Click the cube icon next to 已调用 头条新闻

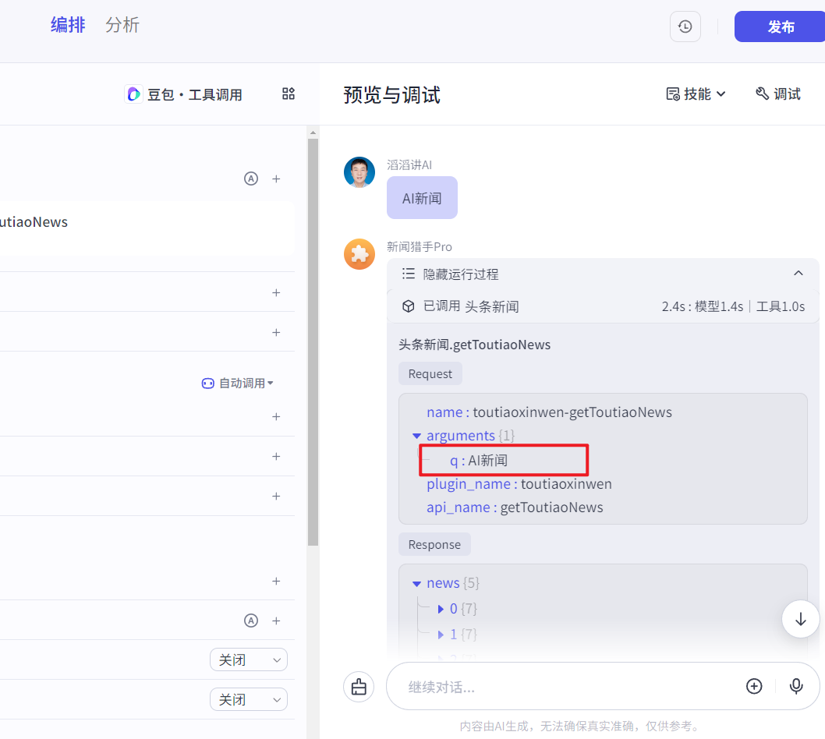[409, 306]
